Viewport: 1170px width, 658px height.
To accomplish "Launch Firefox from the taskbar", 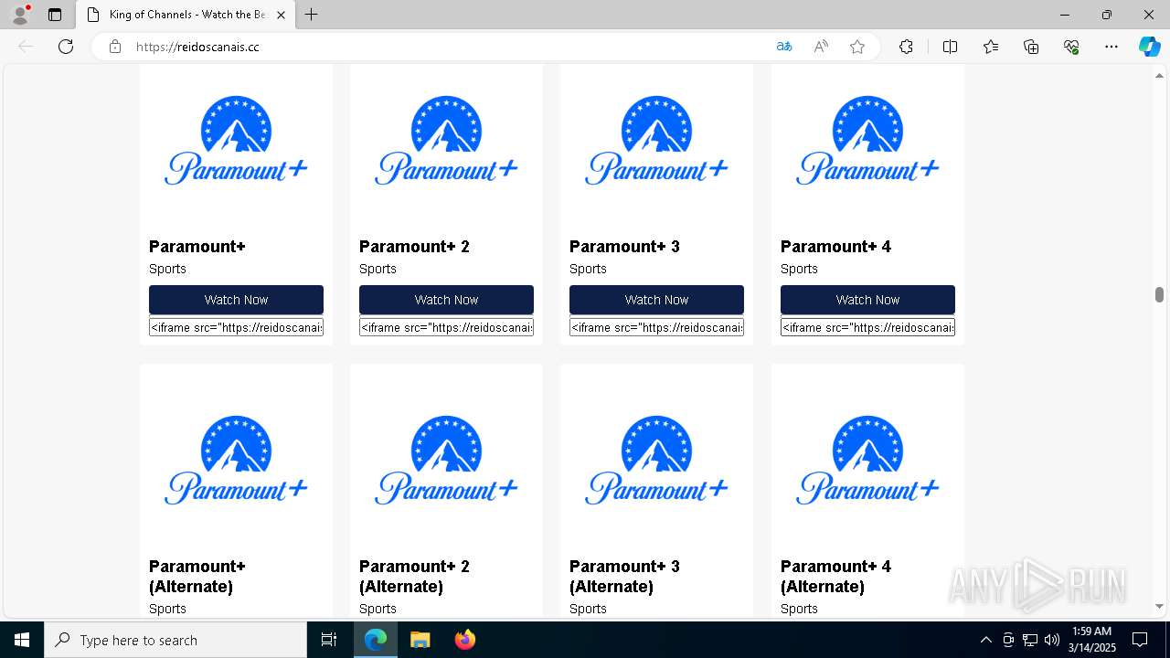I will (464, 640).
